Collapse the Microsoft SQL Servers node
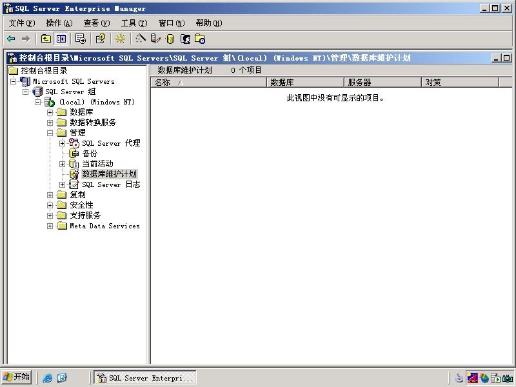This screenshot has height=387, width=516. click(13, 81)
